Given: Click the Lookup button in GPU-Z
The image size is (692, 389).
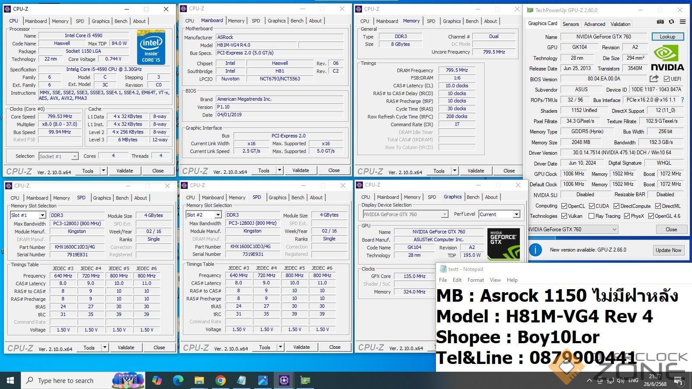Looking at the screenshot, I should (667, 37).
